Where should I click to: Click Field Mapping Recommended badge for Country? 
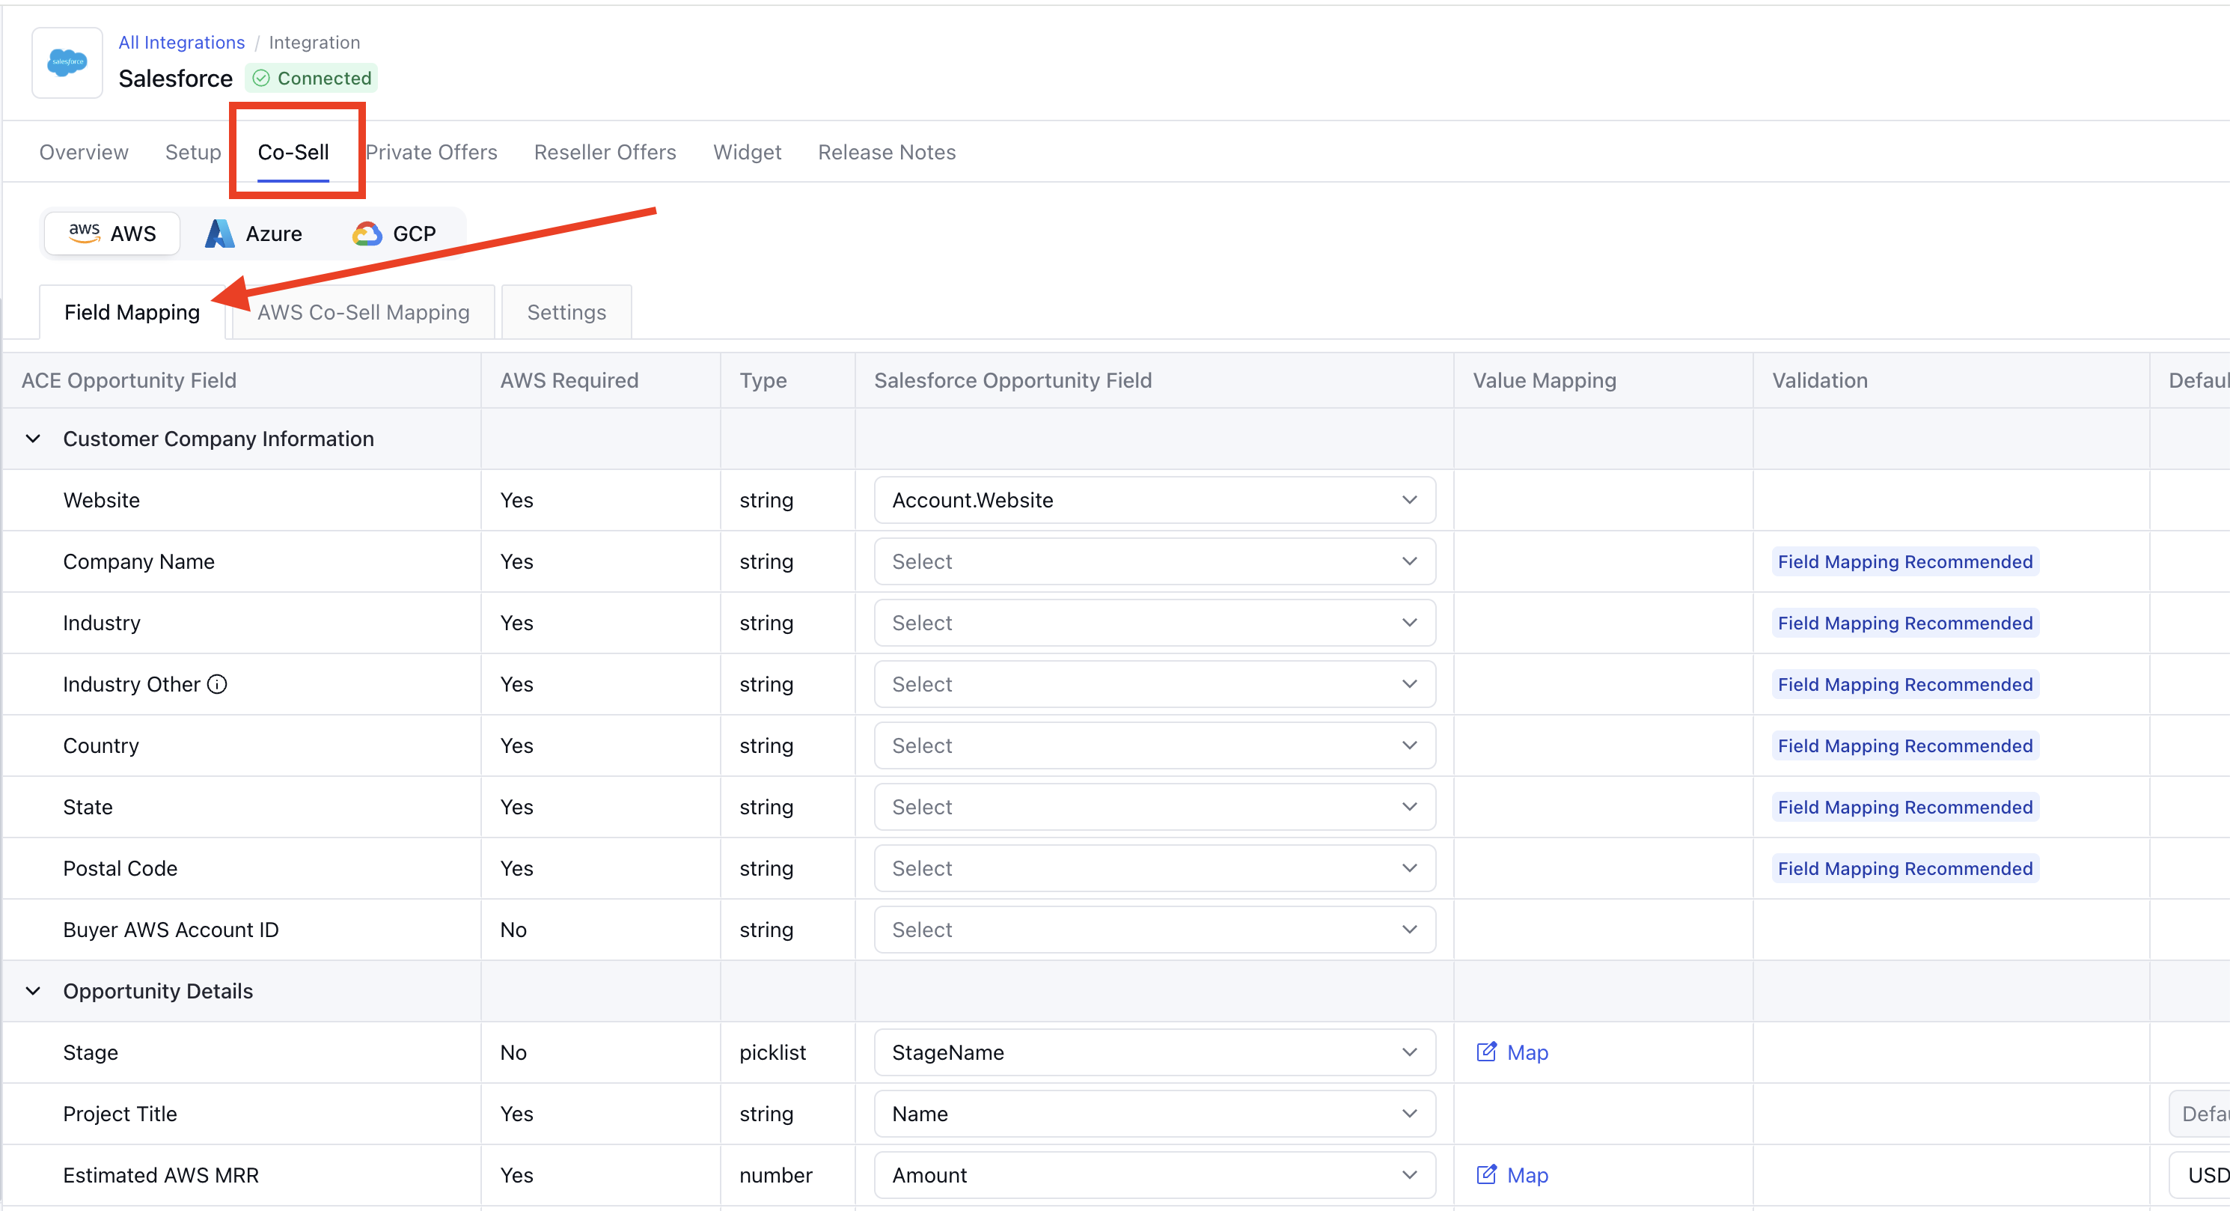click(1904, 746)
